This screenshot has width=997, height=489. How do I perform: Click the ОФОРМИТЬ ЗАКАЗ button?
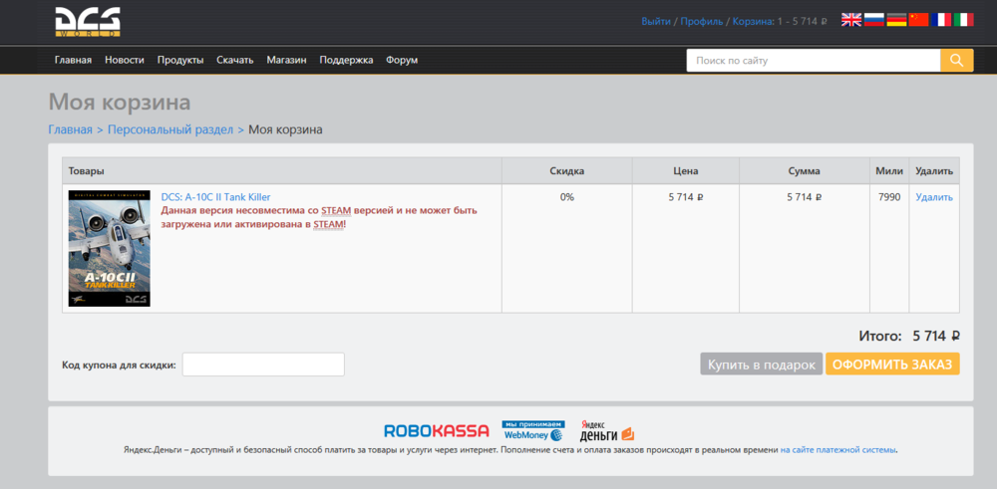[892, 365]
